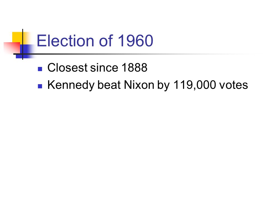
Task: Click the blue bullet marker beside "Closest"
Action: tap(40, 69)
